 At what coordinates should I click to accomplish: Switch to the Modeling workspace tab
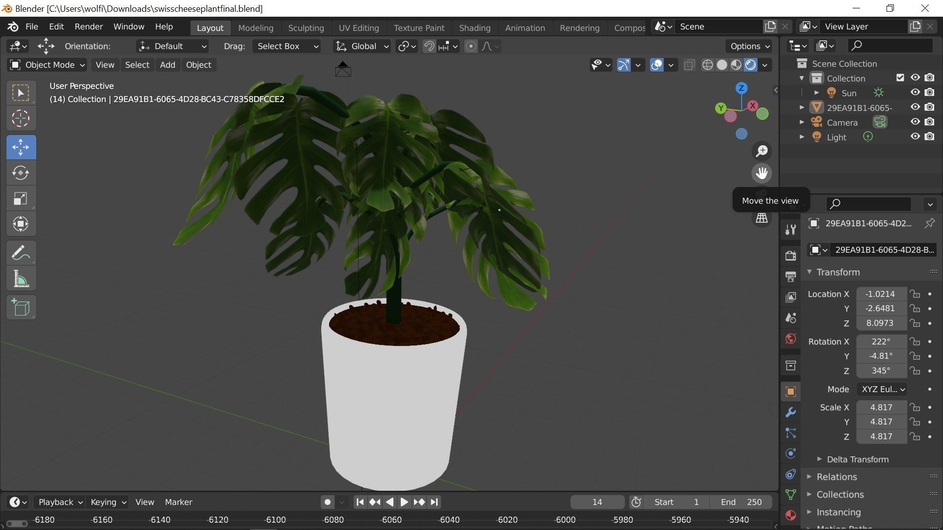pyautogui.click(x=255, y=28)
